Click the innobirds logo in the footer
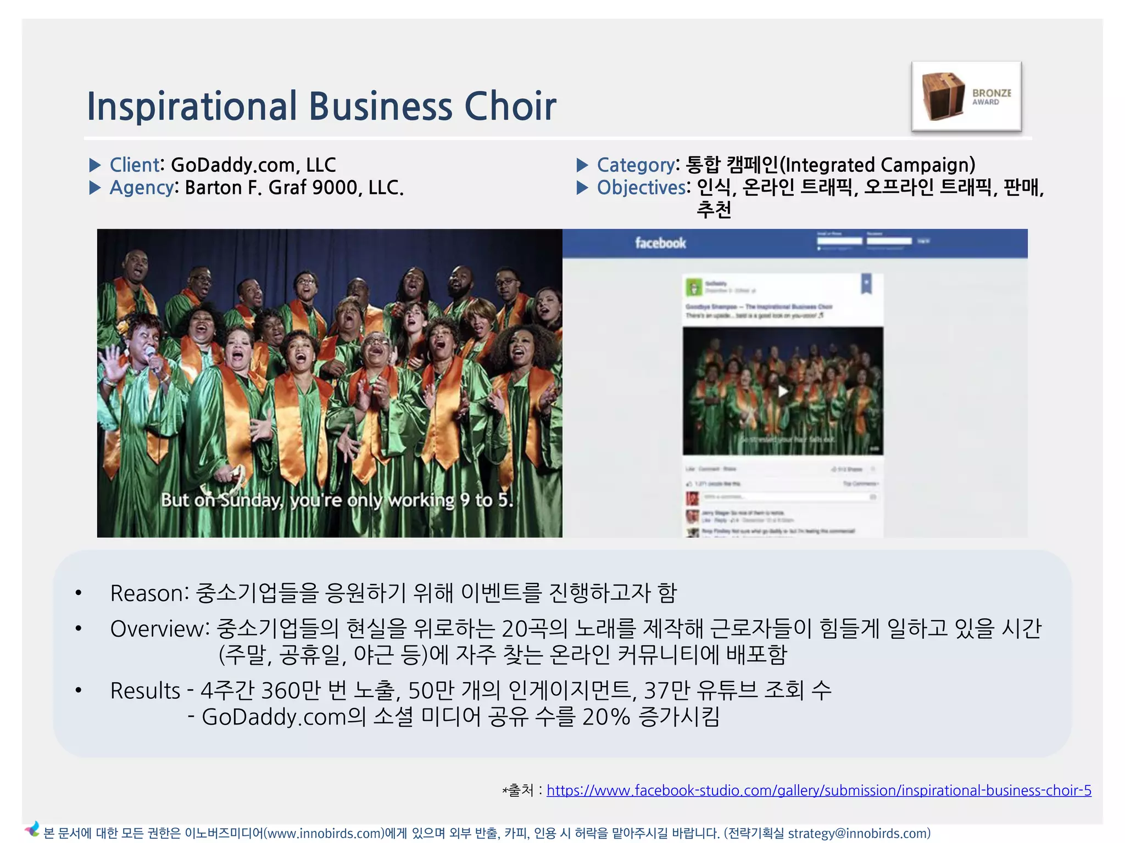1125x843 pixels. (32, 829)
